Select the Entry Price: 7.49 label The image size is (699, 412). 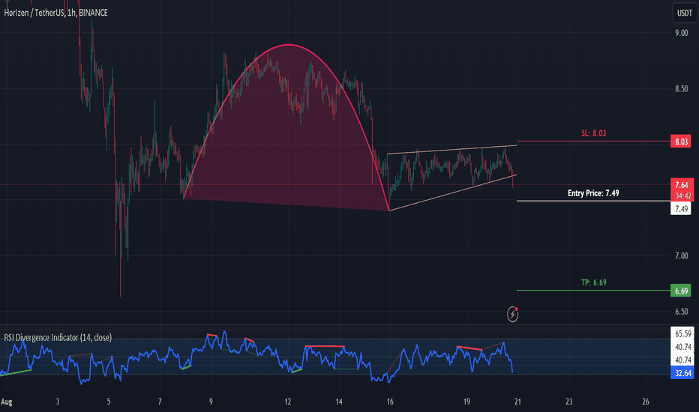[x=593, y=193]
